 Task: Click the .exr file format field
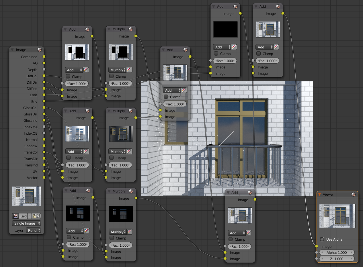point(24,216)
